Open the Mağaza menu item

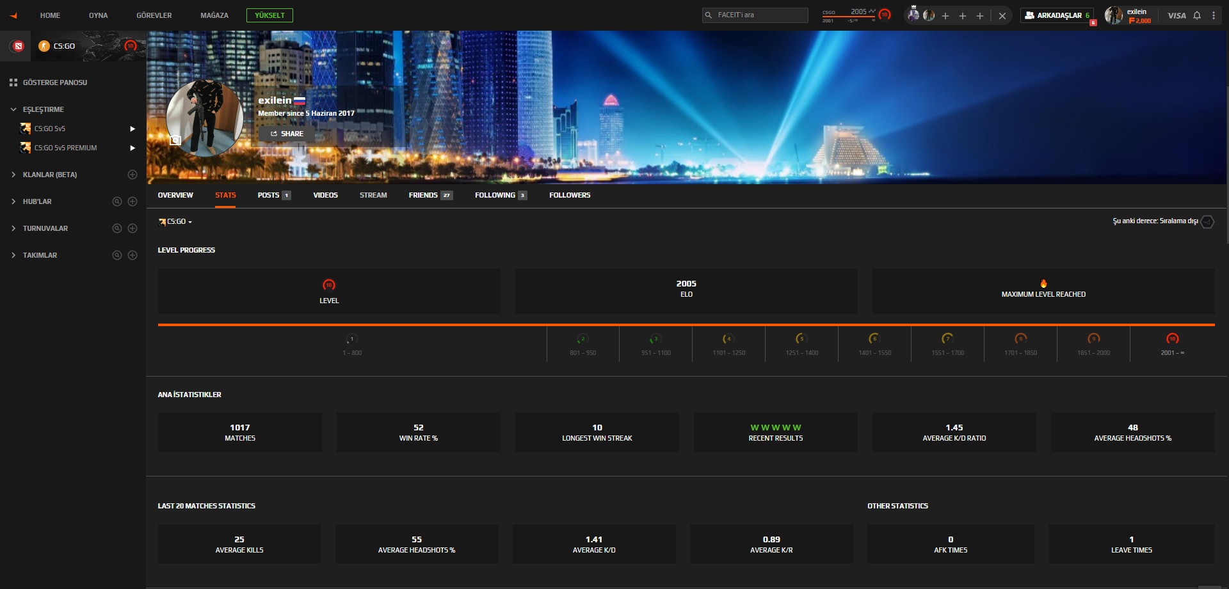click(x=214, y=15)
